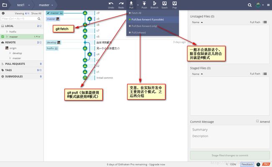Click the Pull toolbar icon

(x=131, y=5)
